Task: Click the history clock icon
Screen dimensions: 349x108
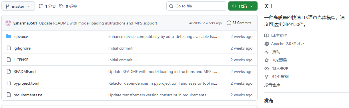Action: point(229,23)
